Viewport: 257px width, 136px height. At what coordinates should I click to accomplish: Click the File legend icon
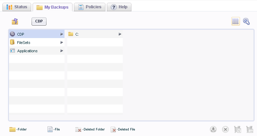coord(50,129)
